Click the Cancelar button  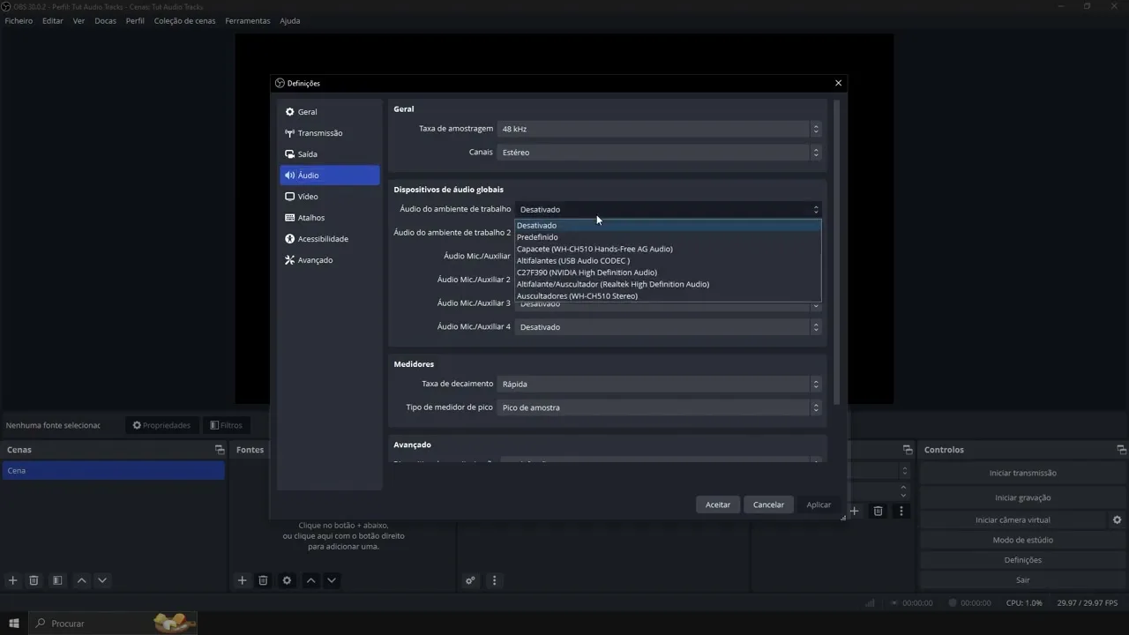768,504
